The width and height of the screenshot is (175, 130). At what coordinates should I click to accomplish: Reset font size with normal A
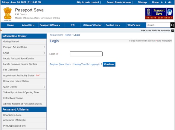166,2
